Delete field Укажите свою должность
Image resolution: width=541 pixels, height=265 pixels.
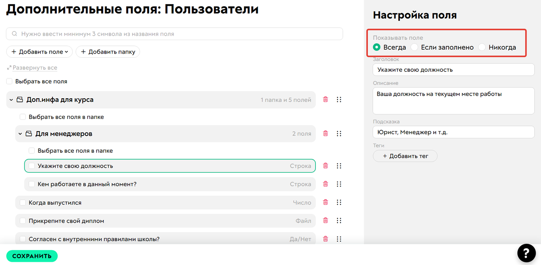coord(325,166)
